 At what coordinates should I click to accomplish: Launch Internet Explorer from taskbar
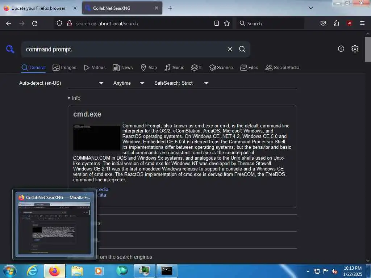tap(32, 271)
